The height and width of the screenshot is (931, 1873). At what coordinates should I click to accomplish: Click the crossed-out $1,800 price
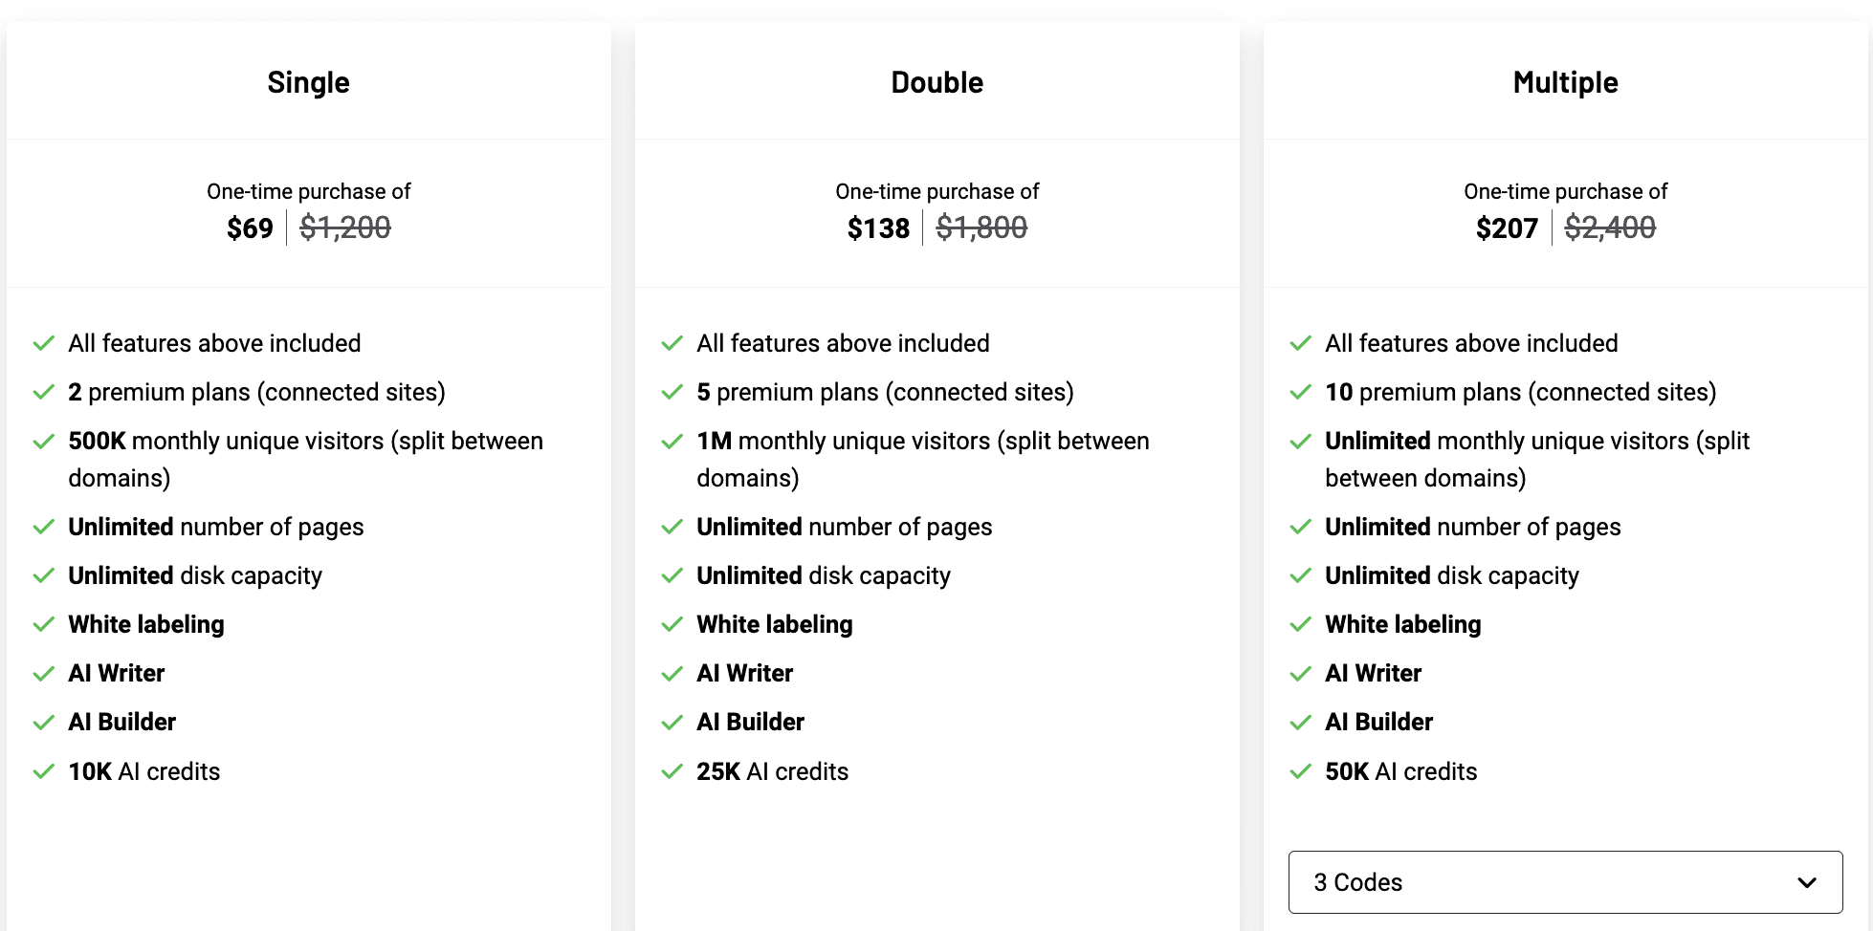(x=981, y=227)
